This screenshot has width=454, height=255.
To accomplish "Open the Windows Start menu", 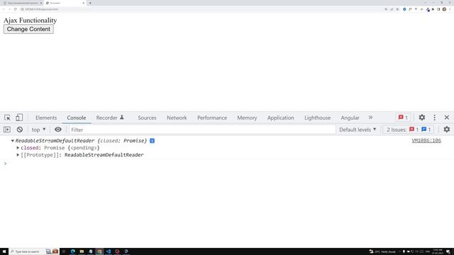I will (4, 251).
